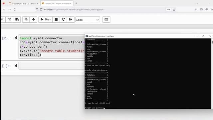Open the toolbar overflow chevrons
This screenshot has width=213, height=120.
tap(212, 10)
